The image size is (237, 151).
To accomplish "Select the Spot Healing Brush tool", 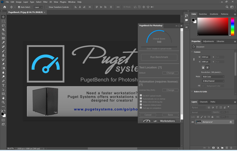I will (3, 47).
